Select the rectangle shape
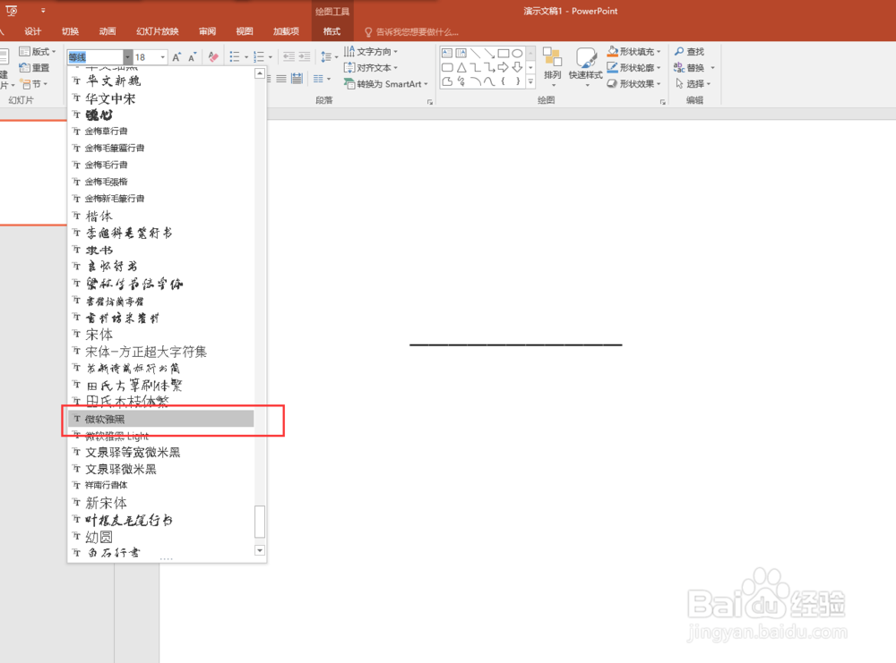Viewport: 896px width, 663px height. click(x=504, y=53)
